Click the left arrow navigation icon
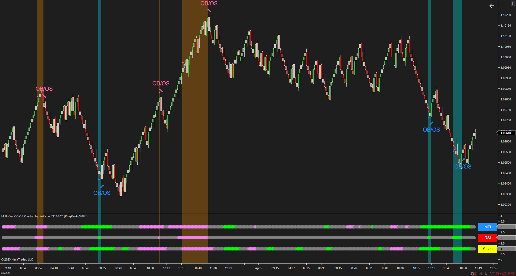Image resolution: width=516 pixels, height=276 pixels. [x=492, y=5]
